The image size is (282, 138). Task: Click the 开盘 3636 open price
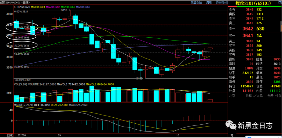click(x=277, y=68)
